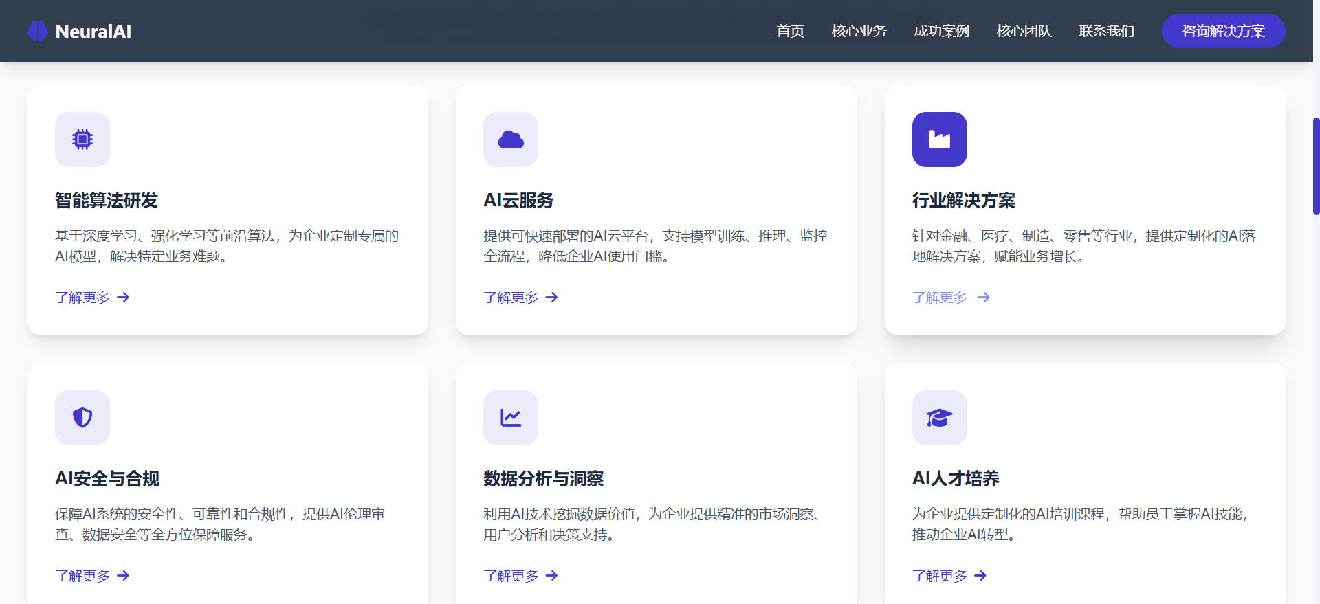Open the 联系我们 nav link
1320x604 pixels.
(1106, 31)
